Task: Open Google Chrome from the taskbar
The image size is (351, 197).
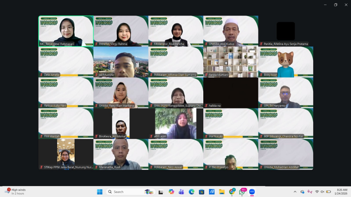Action: (232, 192)
